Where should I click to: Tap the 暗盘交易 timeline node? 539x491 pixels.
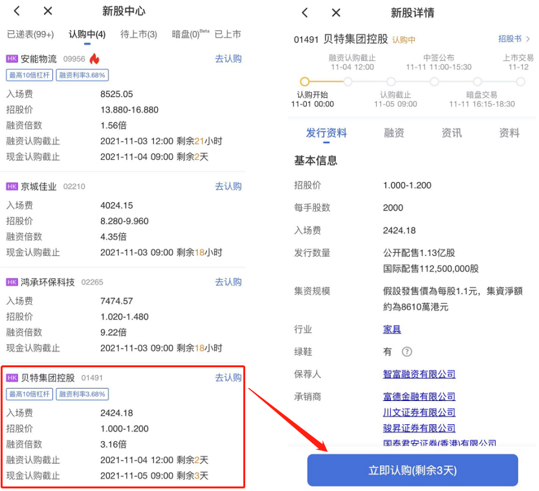point(478,82)
